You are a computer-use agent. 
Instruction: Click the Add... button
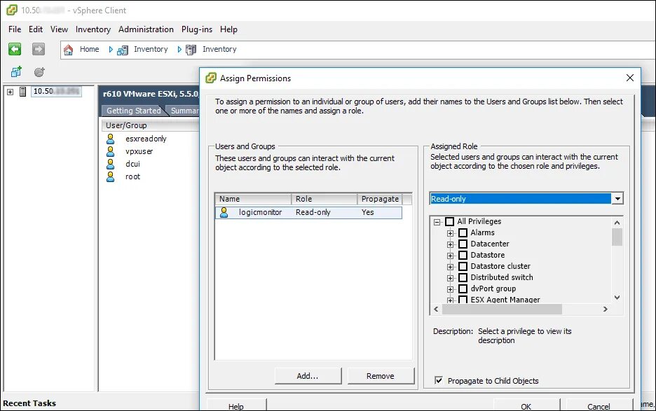(x=308, y=376)
